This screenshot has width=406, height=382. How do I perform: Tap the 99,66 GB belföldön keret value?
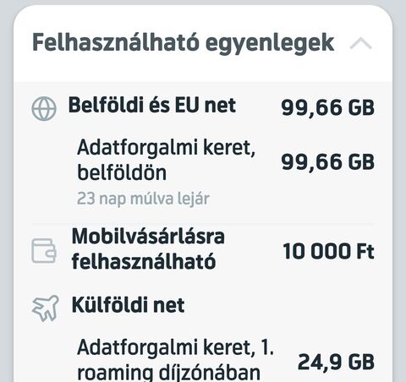point(328,162)
